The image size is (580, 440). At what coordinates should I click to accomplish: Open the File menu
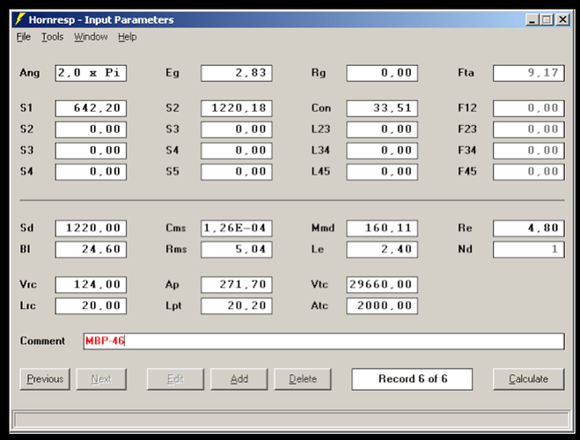point(23,37)
